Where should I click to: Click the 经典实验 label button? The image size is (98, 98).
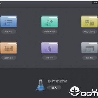coord(9,32)
